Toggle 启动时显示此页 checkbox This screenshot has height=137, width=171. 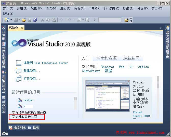[x=13, y=117]
